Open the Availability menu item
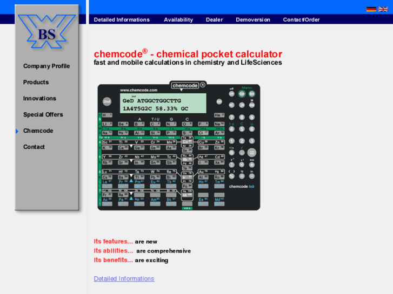393x294 pixels. click(178, 20)
